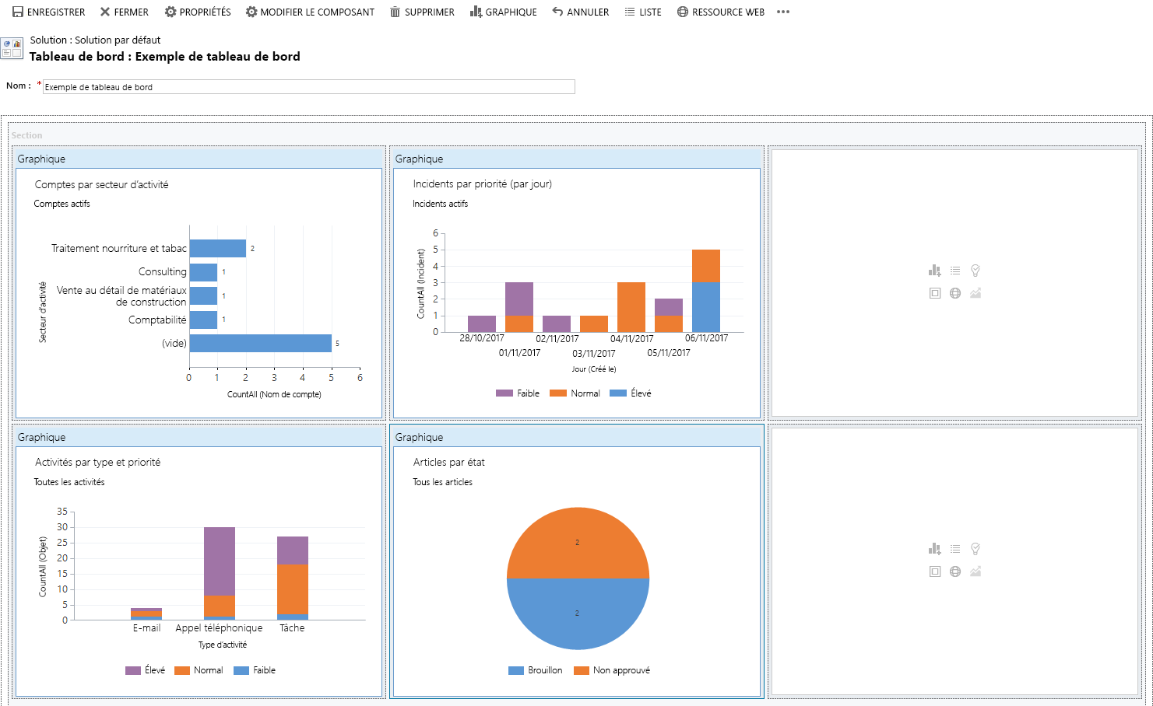Screen dimensions: 1153x706
Task: Click the Normal legend entry in Incidents chart
Action: pyautogui.click(x=575, y=393)
